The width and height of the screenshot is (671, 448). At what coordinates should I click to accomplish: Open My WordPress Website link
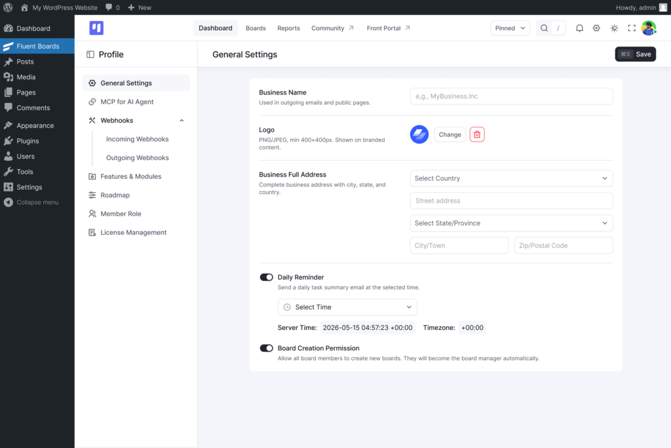point(65,7)
